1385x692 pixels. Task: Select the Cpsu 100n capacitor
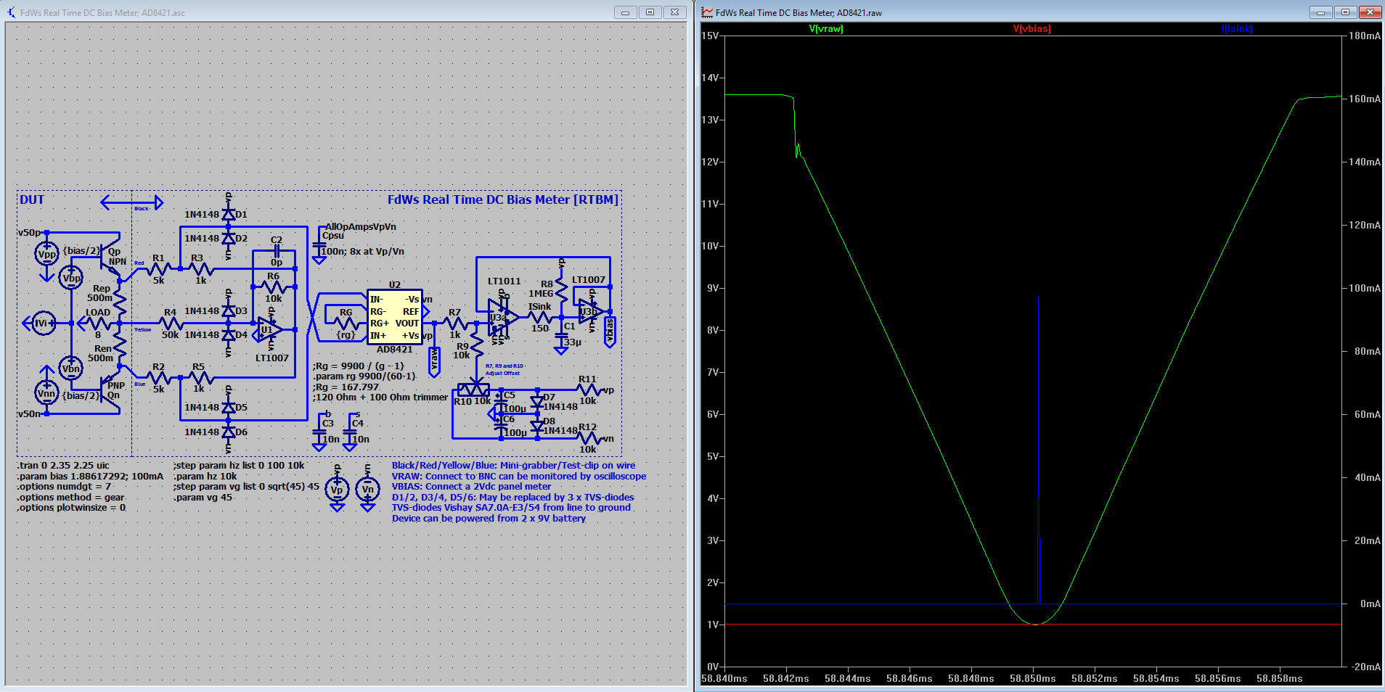click(x=319, y=244)
